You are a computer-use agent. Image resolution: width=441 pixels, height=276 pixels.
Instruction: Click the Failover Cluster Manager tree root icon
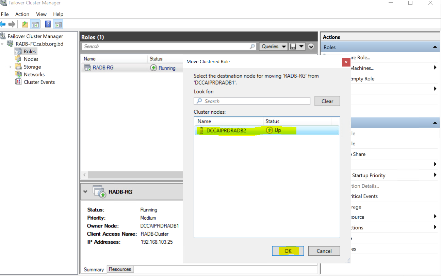tap(3, 36)
